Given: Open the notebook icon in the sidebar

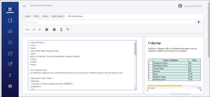Looking at the screenshot, I should pos(10,21).
